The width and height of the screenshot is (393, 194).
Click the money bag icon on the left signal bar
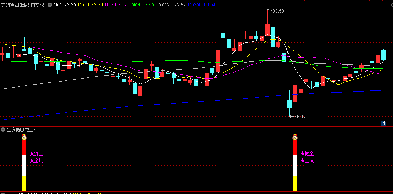[x=24, y=137]
